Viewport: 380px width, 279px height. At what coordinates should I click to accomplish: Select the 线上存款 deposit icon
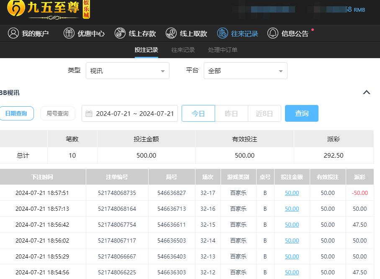tap(121, 33)
